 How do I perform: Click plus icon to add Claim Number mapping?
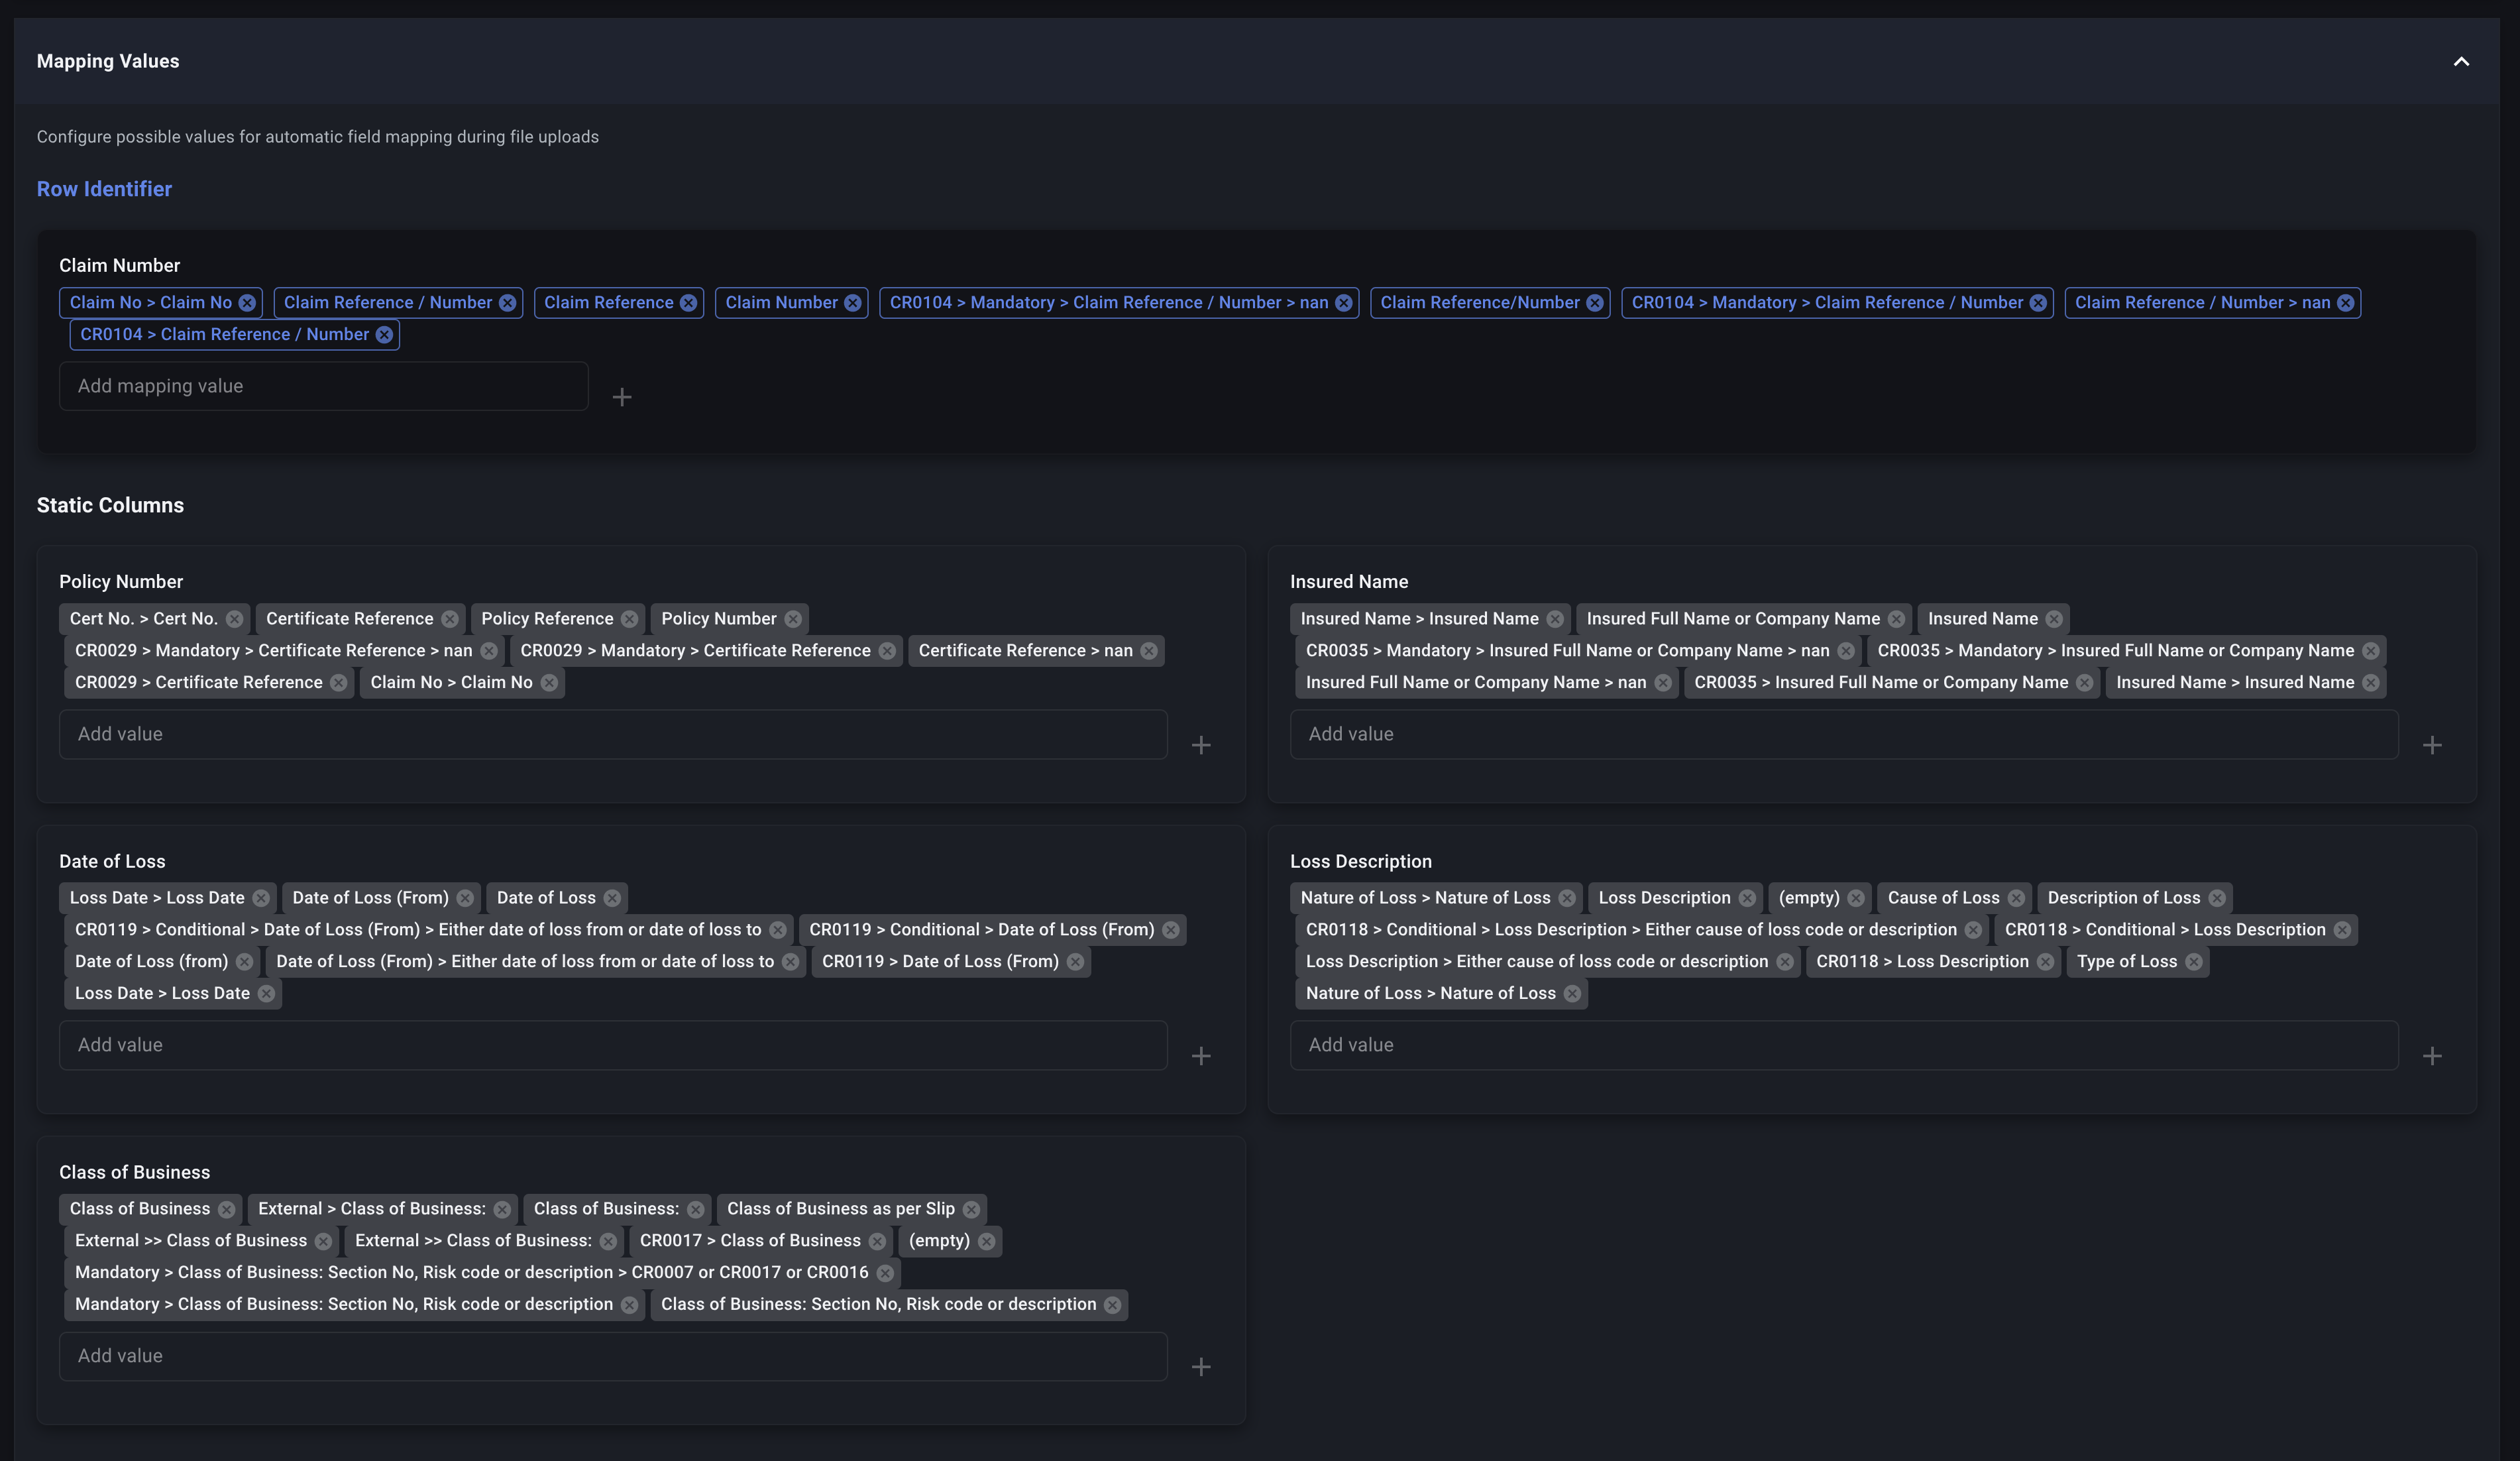622,397
